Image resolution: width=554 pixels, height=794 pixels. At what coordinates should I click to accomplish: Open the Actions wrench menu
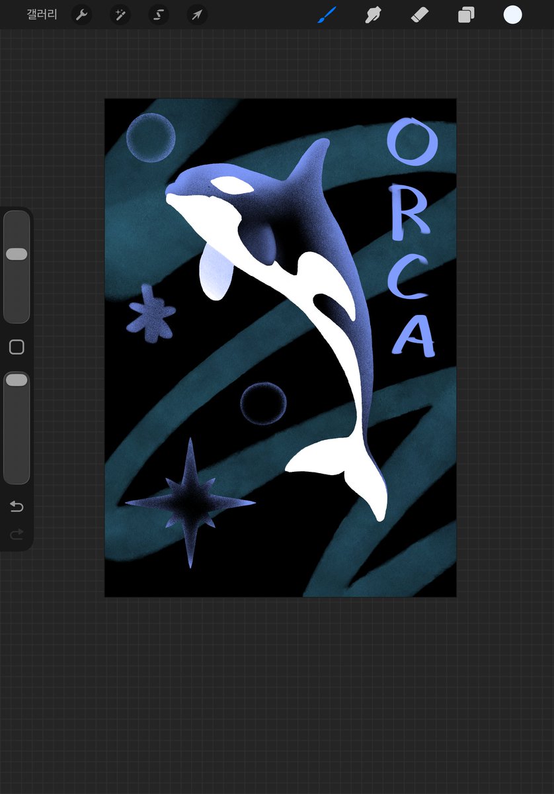[81, 15]
